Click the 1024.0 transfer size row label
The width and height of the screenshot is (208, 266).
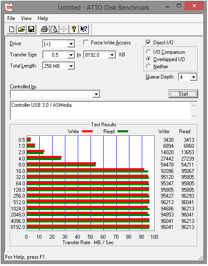pos(18,208)
